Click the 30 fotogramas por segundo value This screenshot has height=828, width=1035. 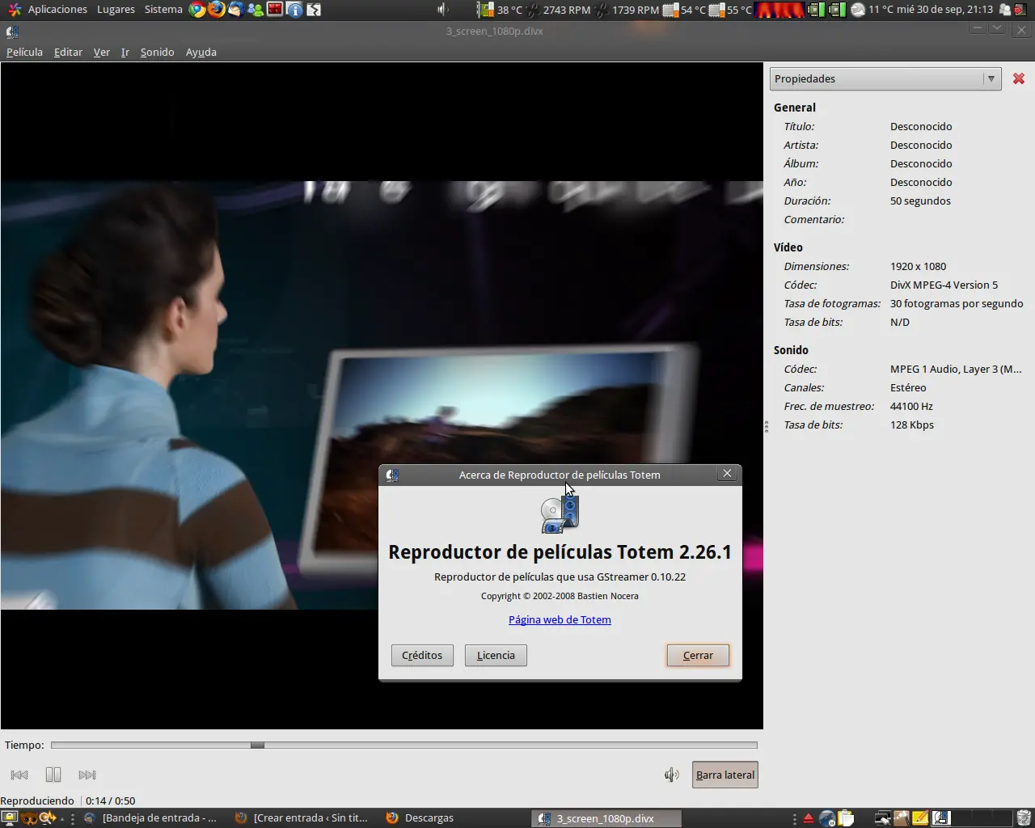[x=957, y=303]
